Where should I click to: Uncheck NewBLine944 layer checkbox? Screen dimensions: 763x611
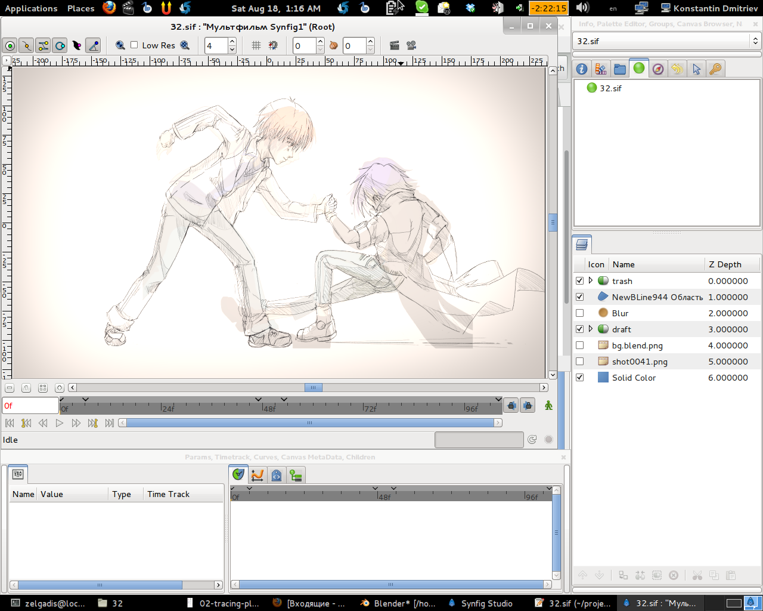[x=579, y=297]
